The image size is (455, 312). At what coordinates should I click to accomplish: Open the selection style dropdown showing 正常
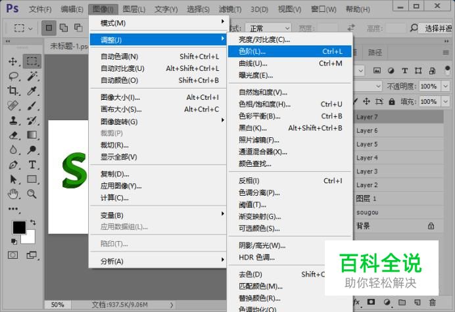pos(268,28)
